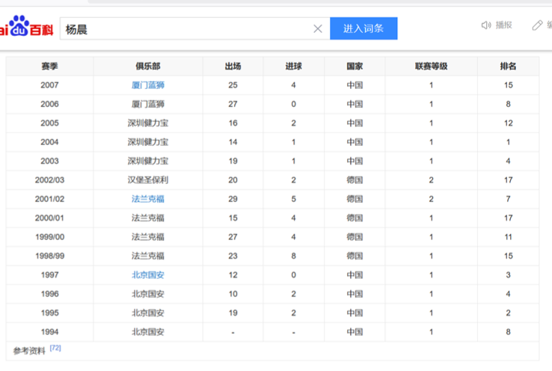The height and width of the screenshot is (371, 552).
Task: Click 北京国安 in the 1995 row
Action: point(148,313)
